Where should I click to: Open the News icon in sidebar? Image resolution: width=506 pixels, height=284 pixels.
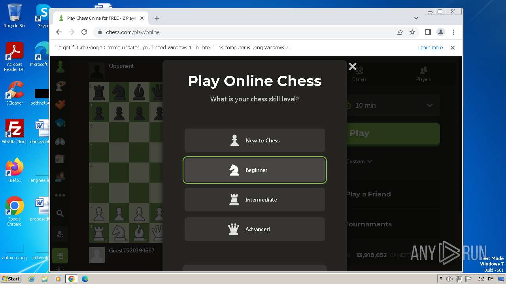click(x=60, y=159)
